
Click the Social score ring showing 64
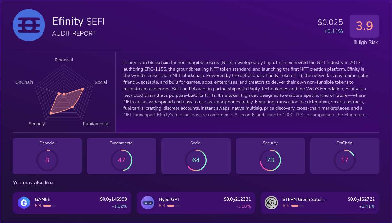pos(196,160)
